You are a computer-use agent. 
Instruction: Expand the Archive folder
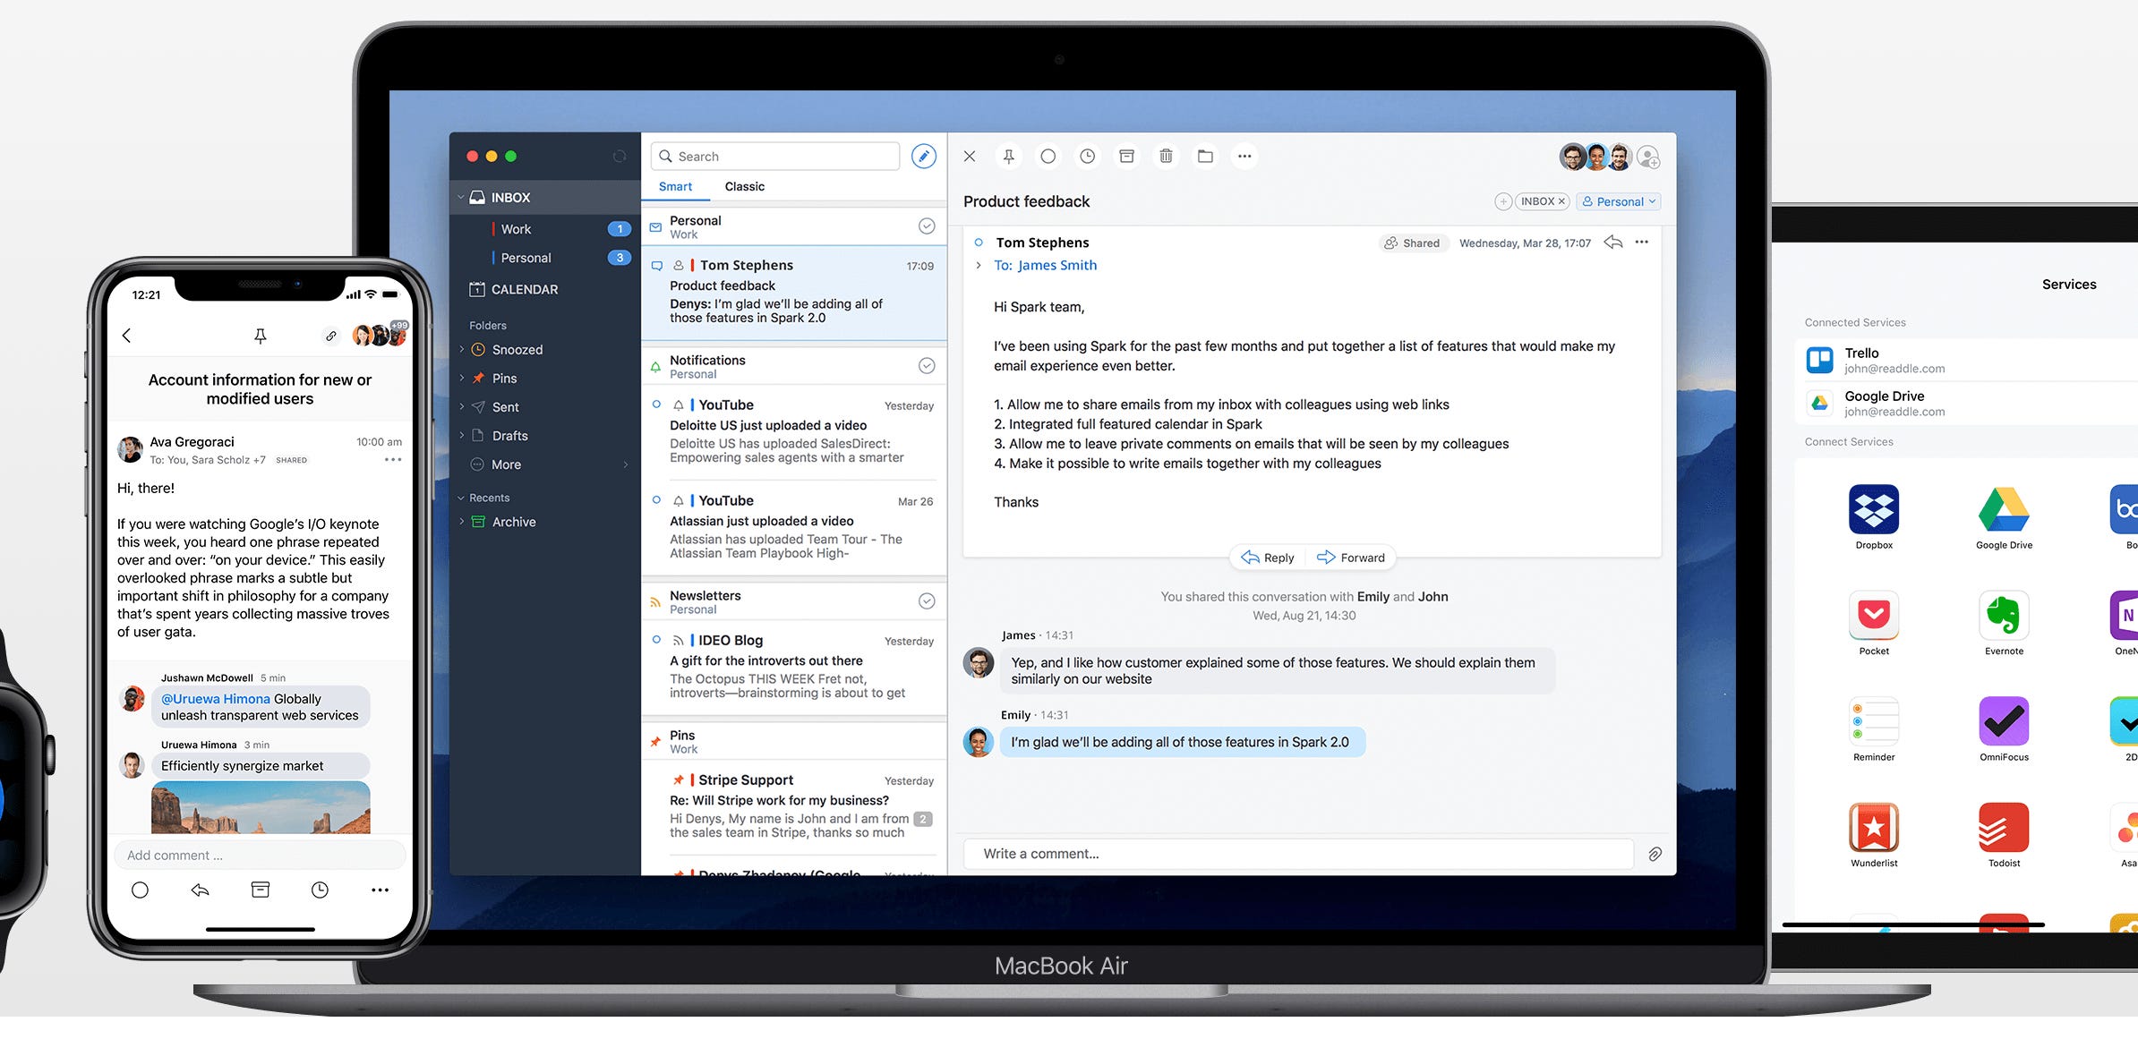(462, 522)
